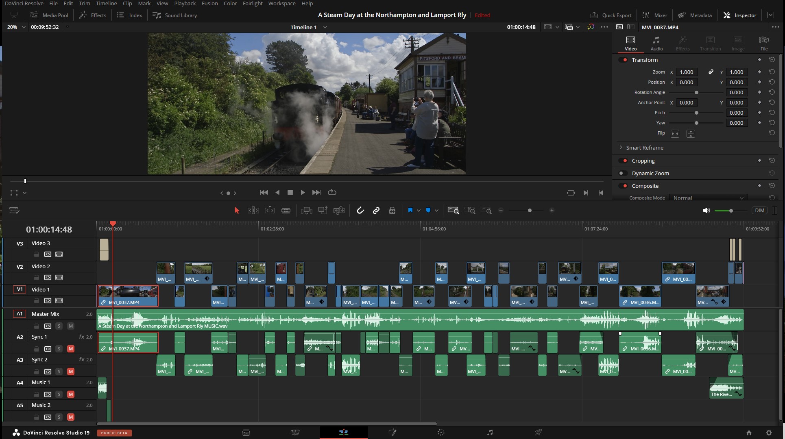Open Fusion page from bottom bar

coord(392,432)
